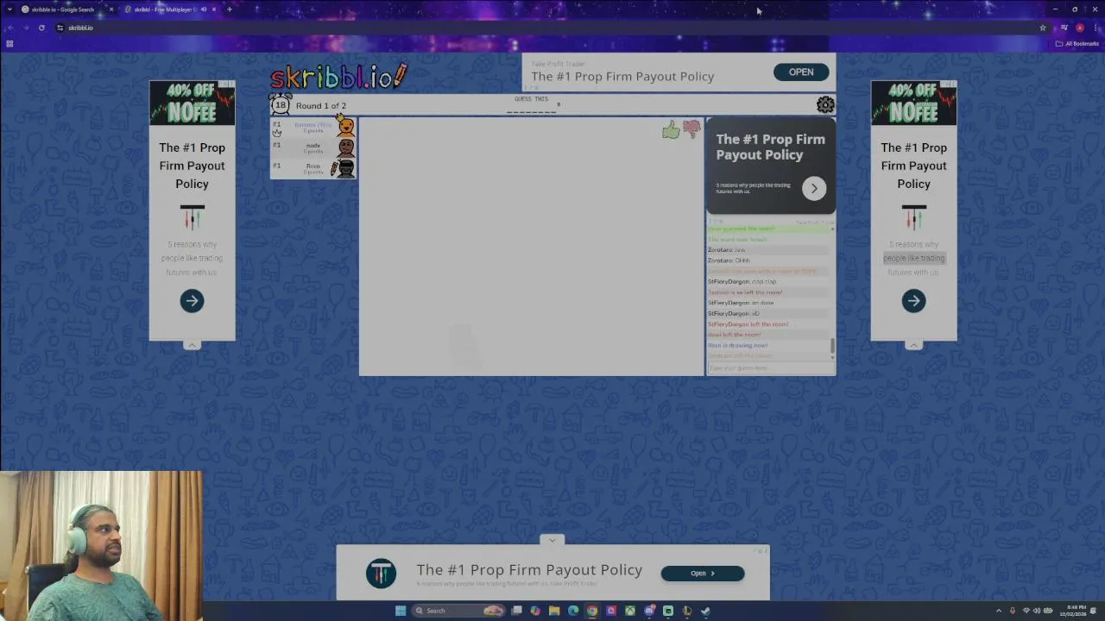This screenshot has width=1105, height=621.
Task: Open a new browser tab
Action: click(230, 9)
